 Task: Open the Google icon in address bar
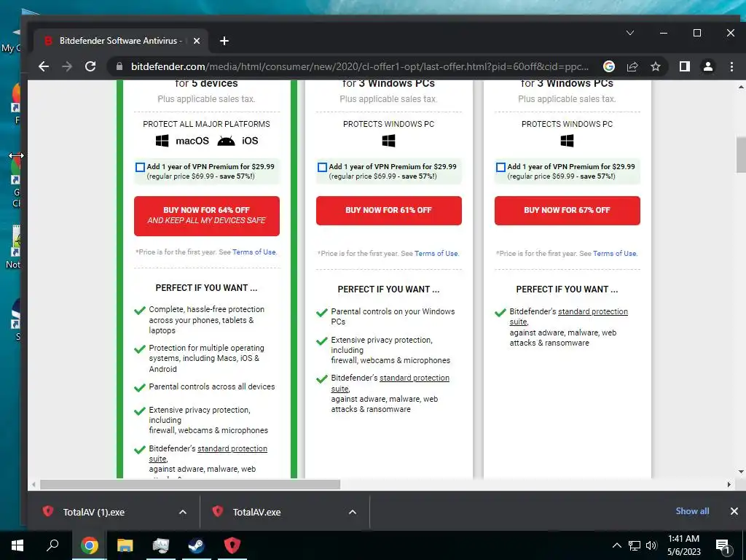point(608,66)
